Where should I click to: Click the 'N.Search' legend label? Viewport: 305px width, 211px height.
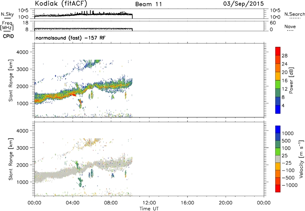(x=294, y=14)
